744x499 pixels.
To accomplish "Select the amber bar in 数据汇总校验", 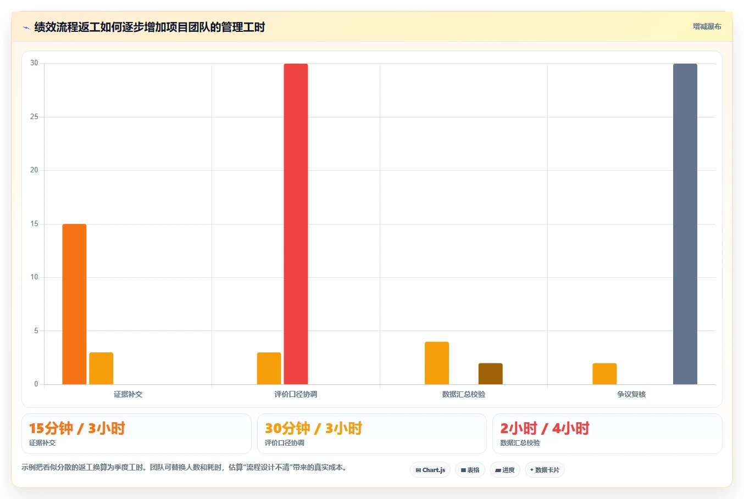I will 437,363.
